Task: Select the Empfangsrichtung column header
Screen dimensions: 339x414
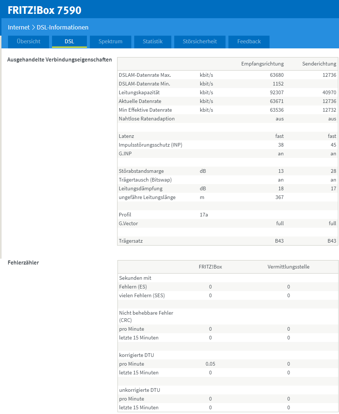Action: pos(263,64)
